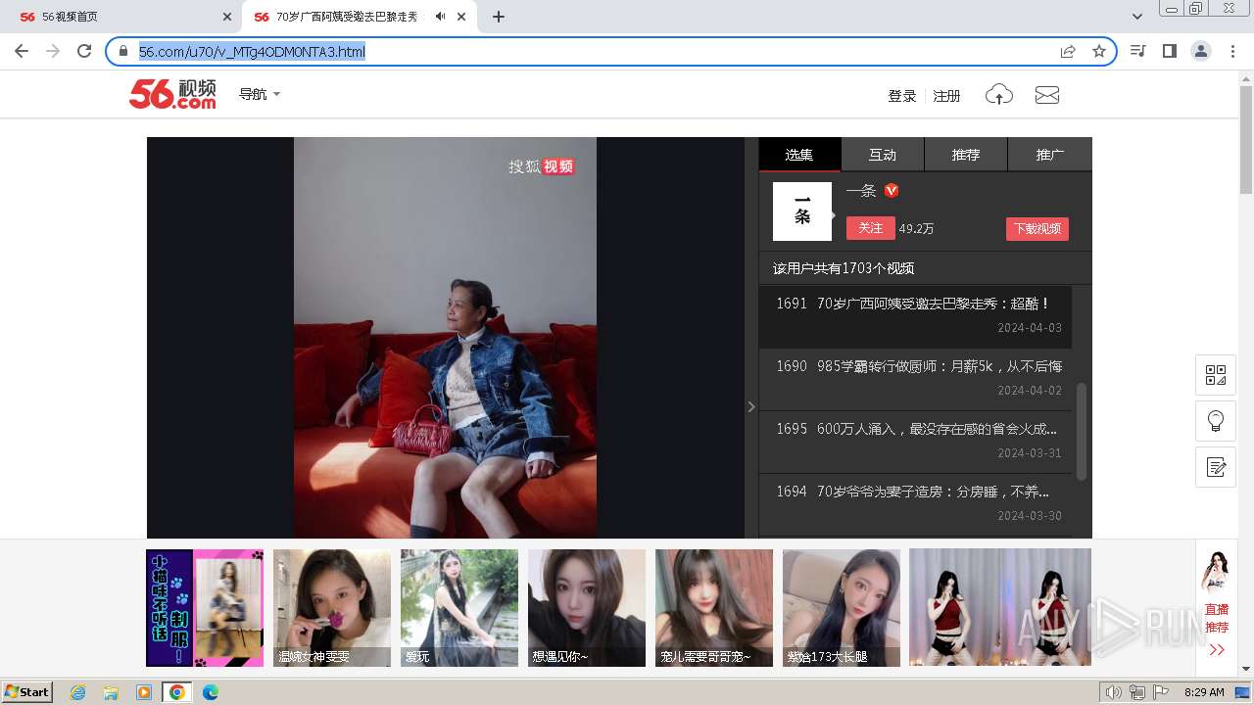Close the 70岁广西阿姨 browser tab
The image size is (1254, 705).
pyautogui.click(x=461, y=17)
